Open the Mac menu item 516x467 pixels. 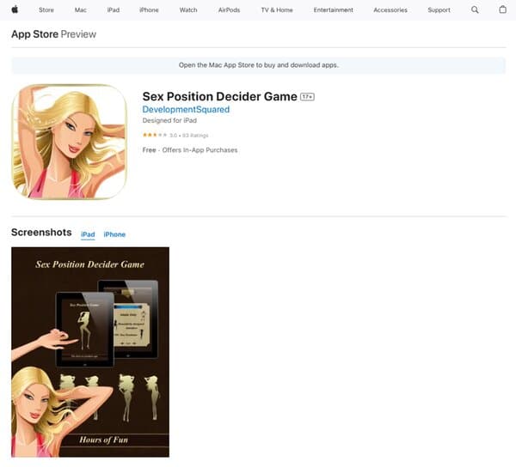point(80,10)
